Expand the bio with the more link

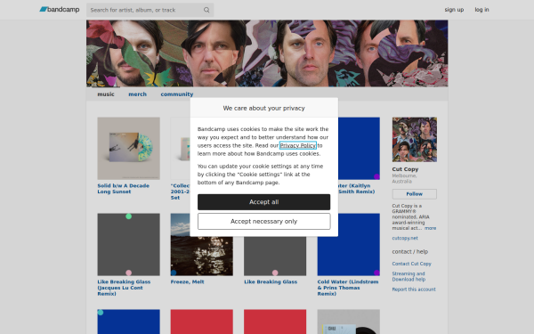tap(430, 228)
